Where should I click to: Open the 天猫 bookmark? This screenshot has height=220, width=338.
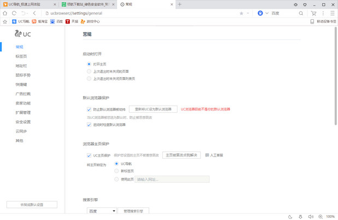pyautogui.click(x=72, y=21)
